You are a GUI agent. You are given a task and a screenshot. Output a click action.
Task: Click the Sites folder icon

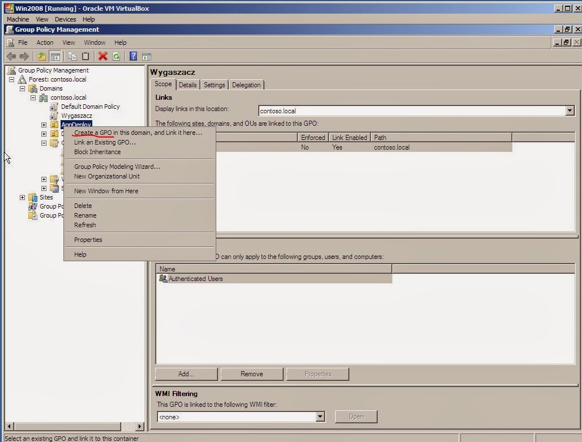point(33,197)
